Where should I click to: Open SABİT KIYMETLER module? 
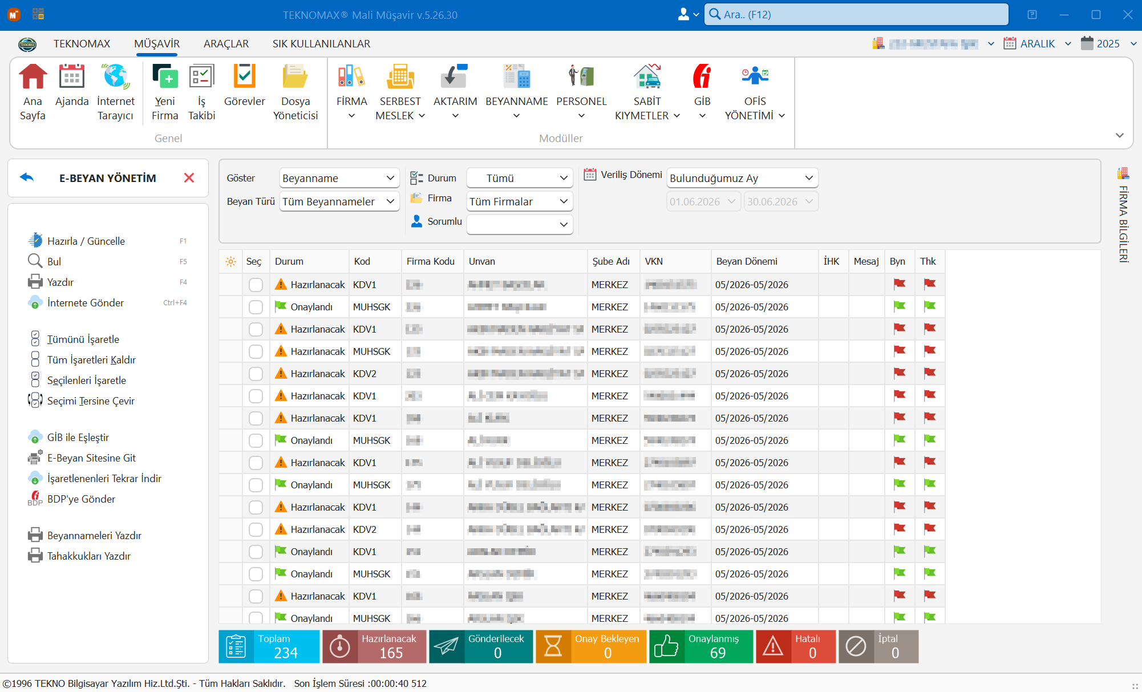click(647, 92)
